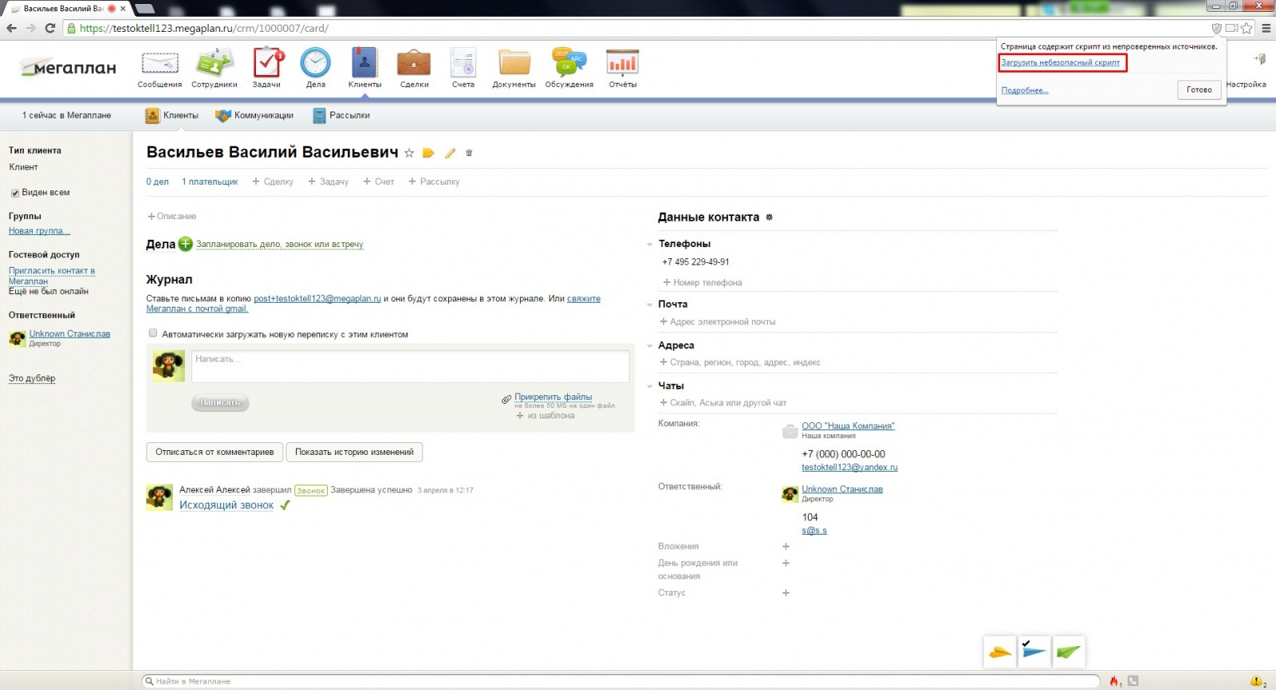Click the pencil edit icon by client name
The image size is (1276, 690).
(450, 153)
